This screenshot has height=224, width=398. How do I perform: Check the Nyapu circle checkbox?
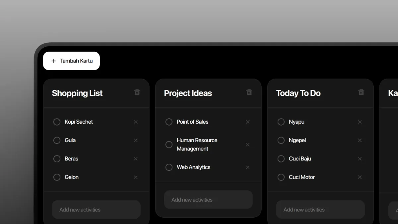tap(281, 122)
